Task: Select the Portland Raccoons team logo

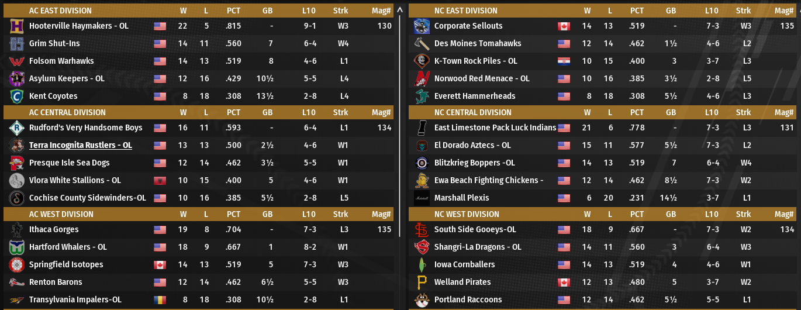Action: coord(422,300)
